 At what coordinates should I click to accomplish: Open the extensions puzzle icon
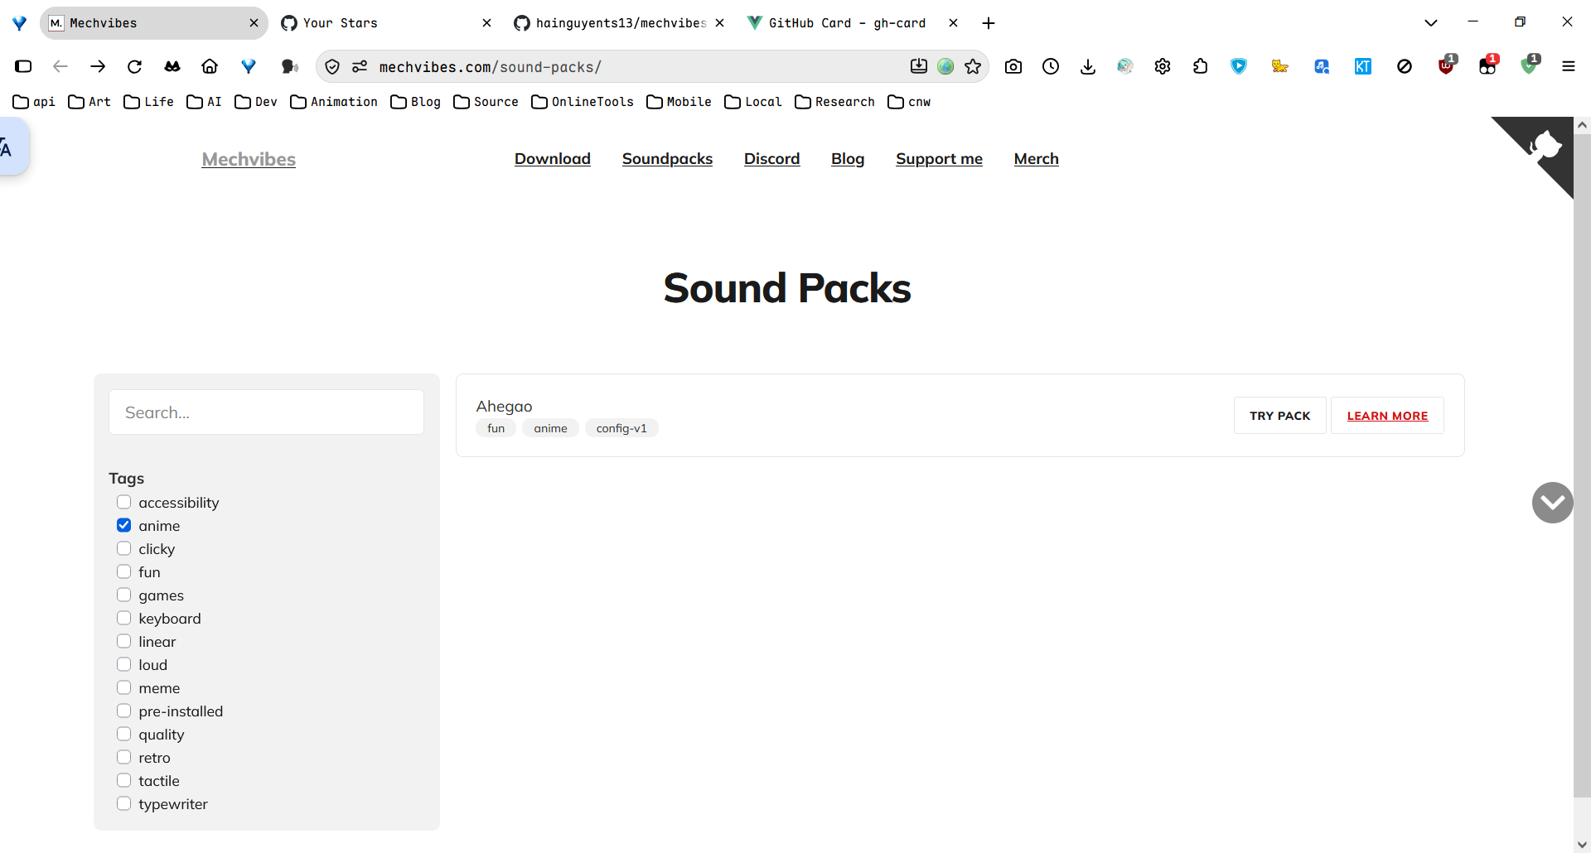pos(1201,66)
